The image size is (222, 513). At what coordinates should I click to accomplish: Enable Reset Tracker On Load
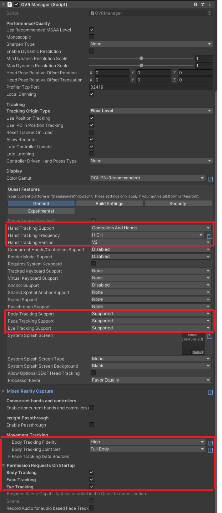tap(92, 133)
